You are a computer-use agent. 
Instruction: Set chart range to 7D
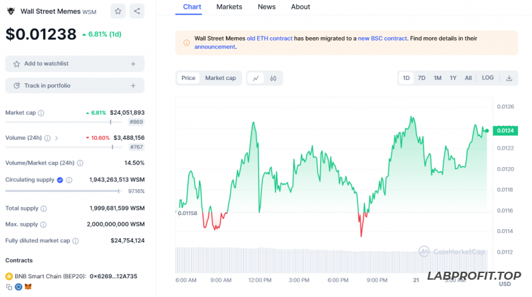[422, 78]
